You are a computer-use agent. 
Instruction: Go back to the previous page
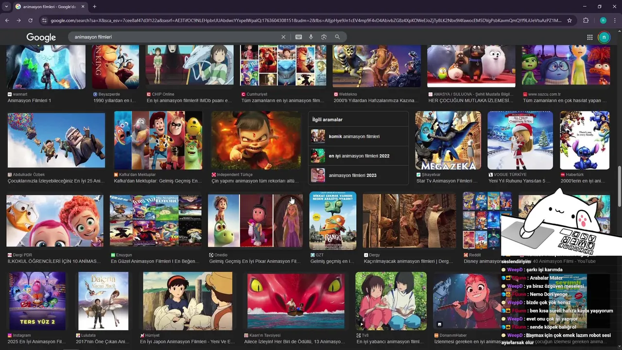[x=7, y=20]
